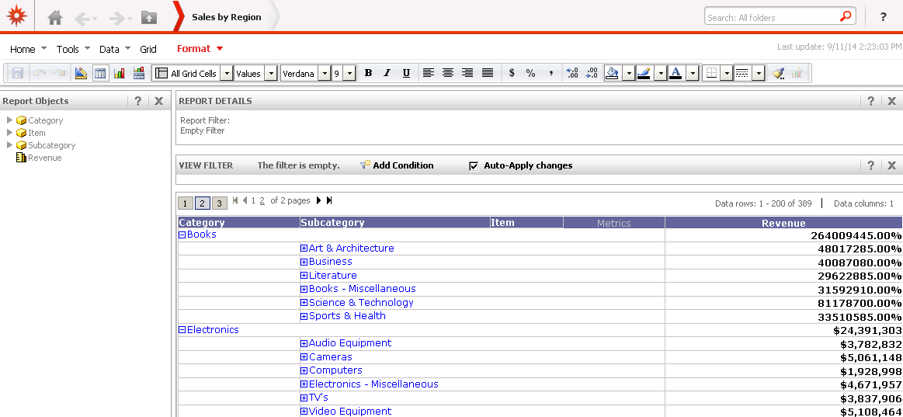
Task: Apply comma thousands separator format
Action: (550, 73)
